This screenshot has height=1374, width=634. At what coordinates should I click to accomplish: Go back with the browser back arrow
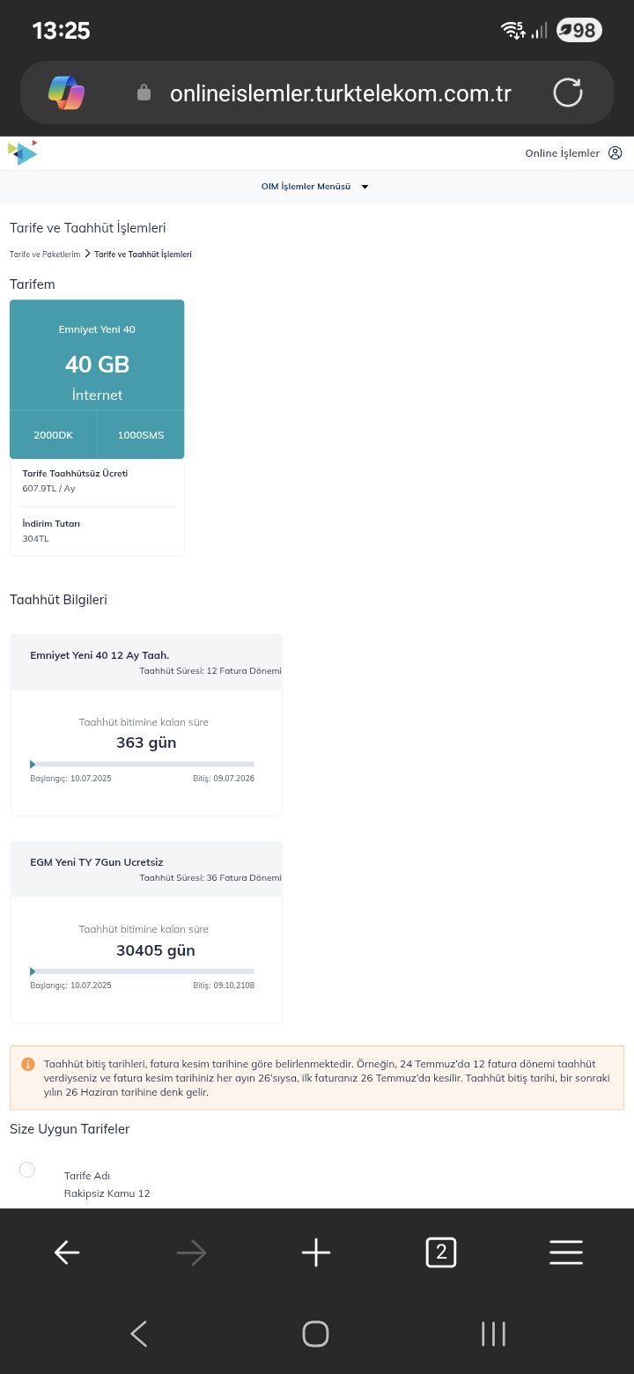click(x=67, y=1252)
